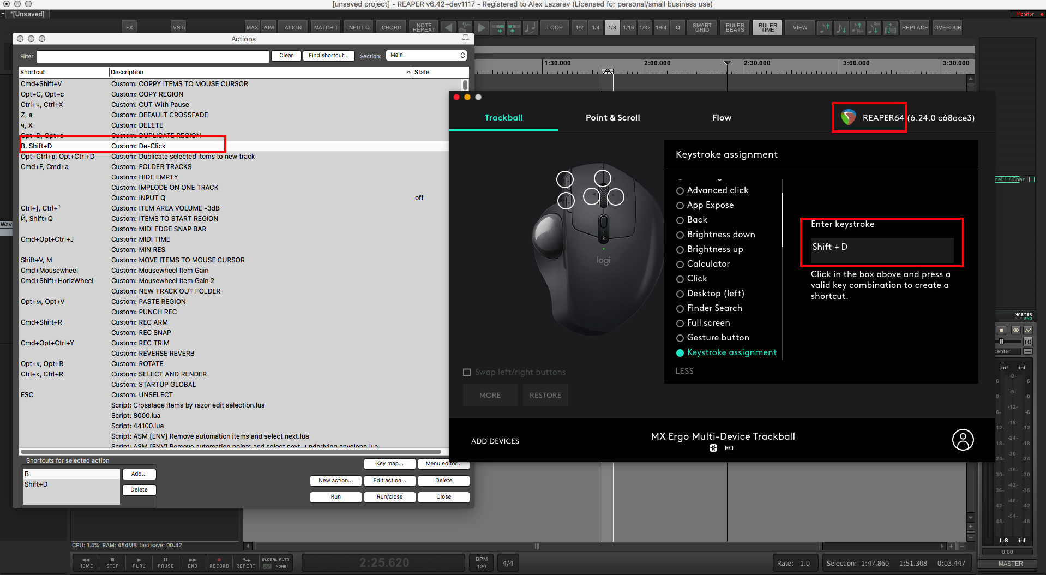Image resolution: width=1046 pixels, height=575 pixels.
Task: Sort actions by the Description column header
Action: 260,72
